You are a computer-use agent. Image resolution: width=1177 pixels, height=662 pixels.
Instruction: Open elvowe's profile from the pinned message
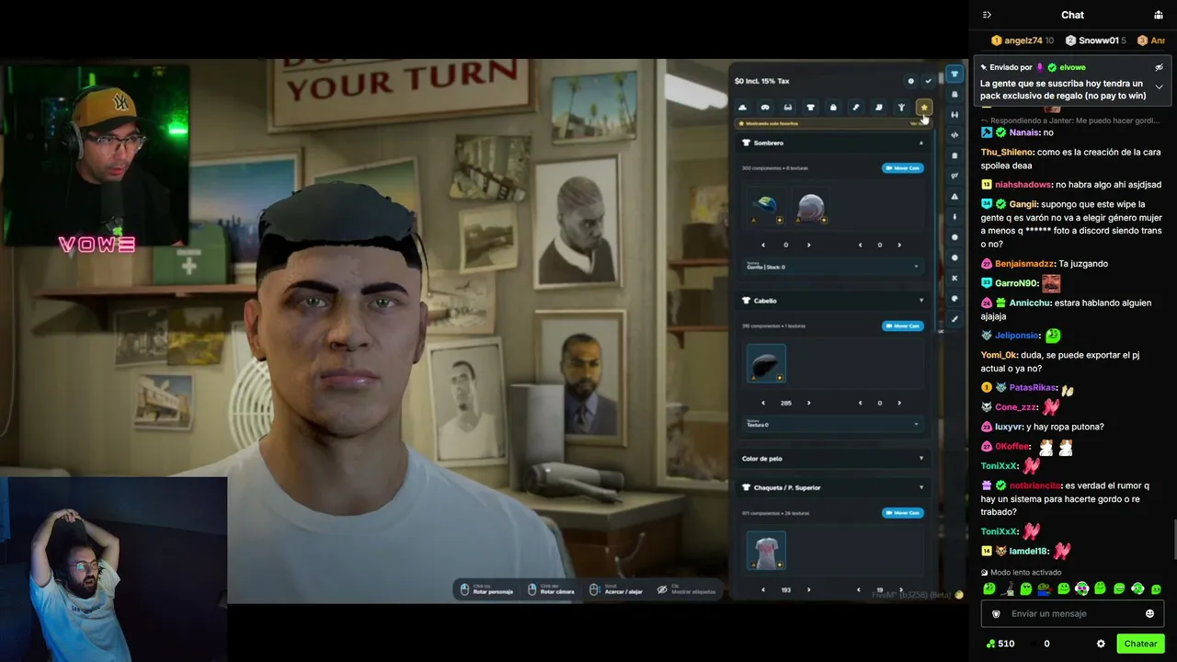pyautogui.click(x=1072, y=67)
